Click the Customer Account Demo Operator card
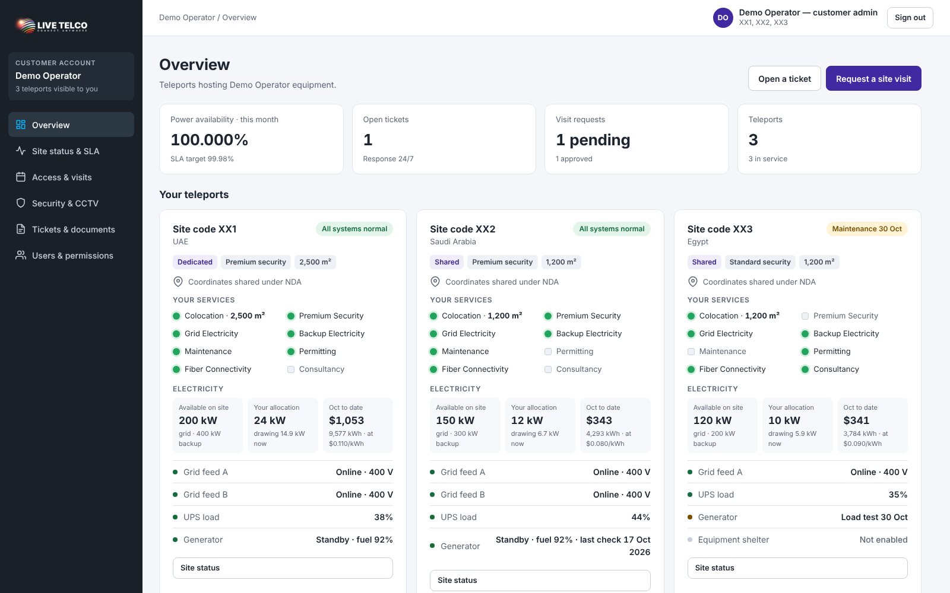The image size is (950, 593). coord(71,76)
